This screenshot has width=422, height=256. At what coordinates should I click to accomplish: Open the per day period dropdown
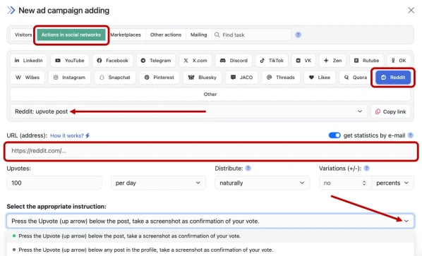click(158, 183)
